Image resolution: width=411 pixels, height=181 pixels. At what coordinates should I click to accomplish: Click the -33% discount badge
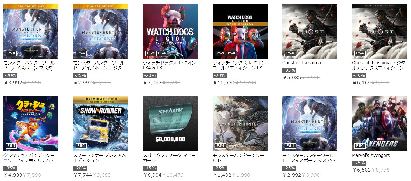point(289,70)
